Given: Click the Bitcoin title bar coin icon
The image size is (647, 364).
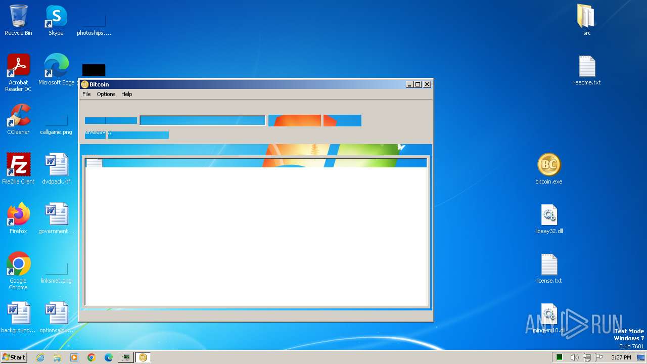Looking at the screenshot, I should point(85,84).
